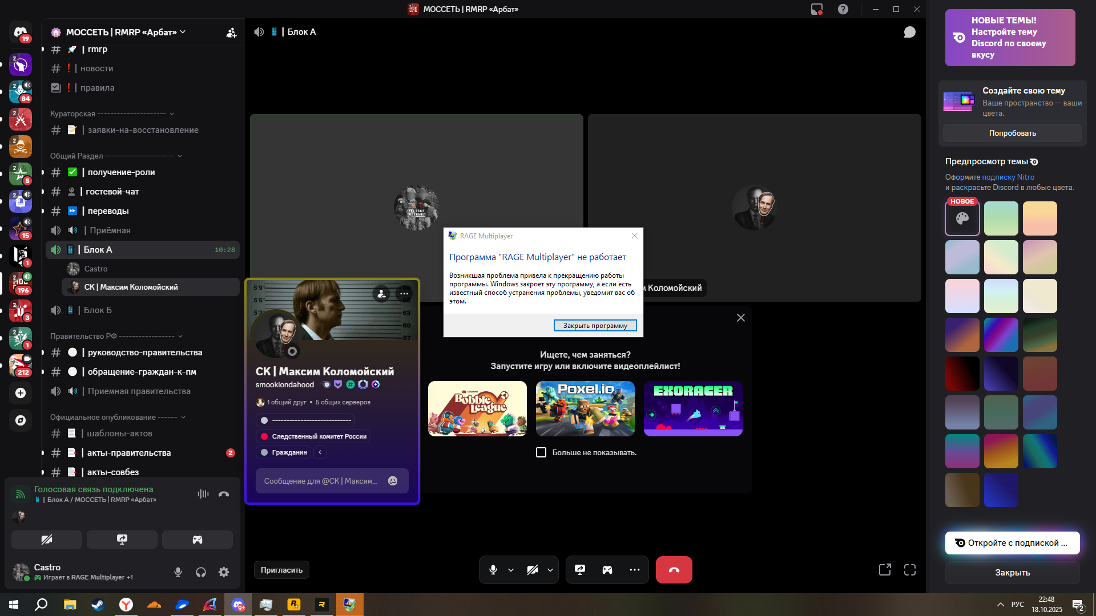Open the voice channel chat bubble icon
The width and height of the screenshot is (1096, 616).
909,32
